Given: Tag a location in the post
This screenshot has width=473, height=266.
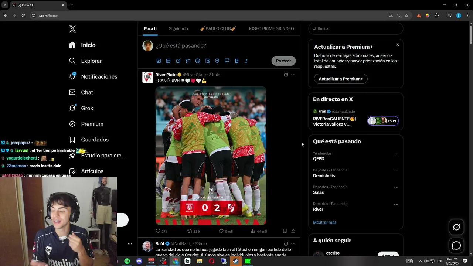Looking at the screenshot, I should [x=217, y=61].
